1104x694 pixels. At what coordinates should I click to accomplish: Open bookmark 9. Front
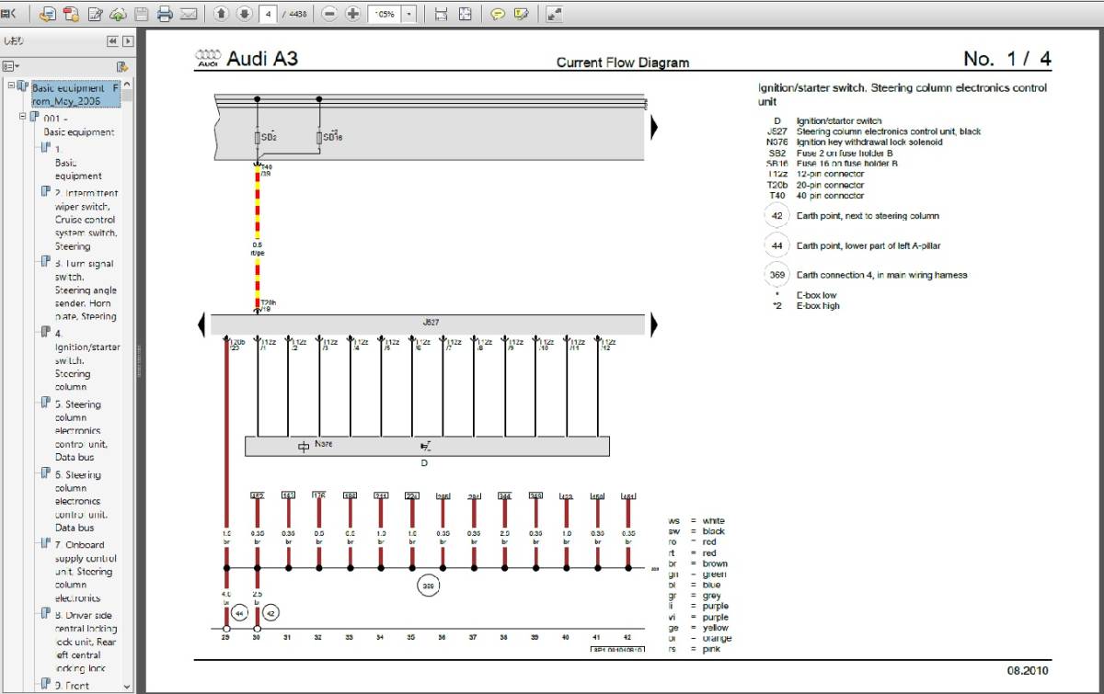click(x=71, y=686)
